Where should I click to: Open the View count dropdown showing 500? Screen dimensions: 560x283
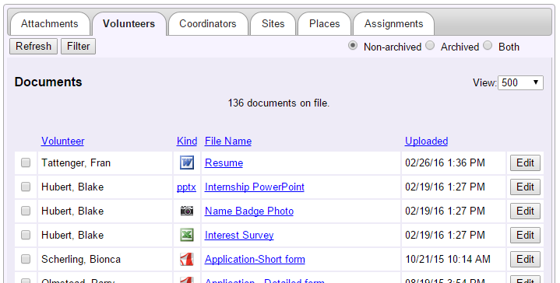520,82
